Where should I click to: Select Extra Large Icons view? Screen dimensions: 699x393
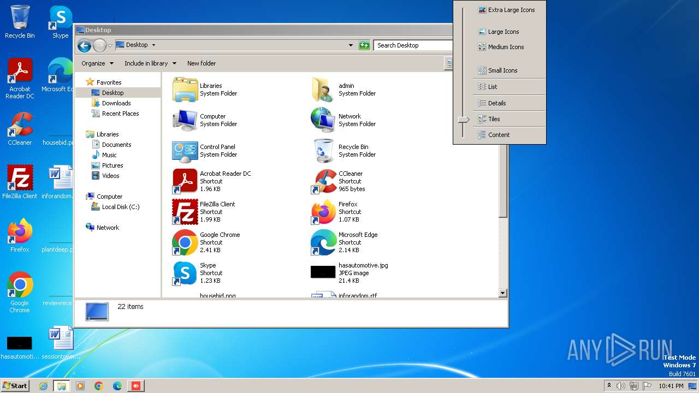point(509,10)
